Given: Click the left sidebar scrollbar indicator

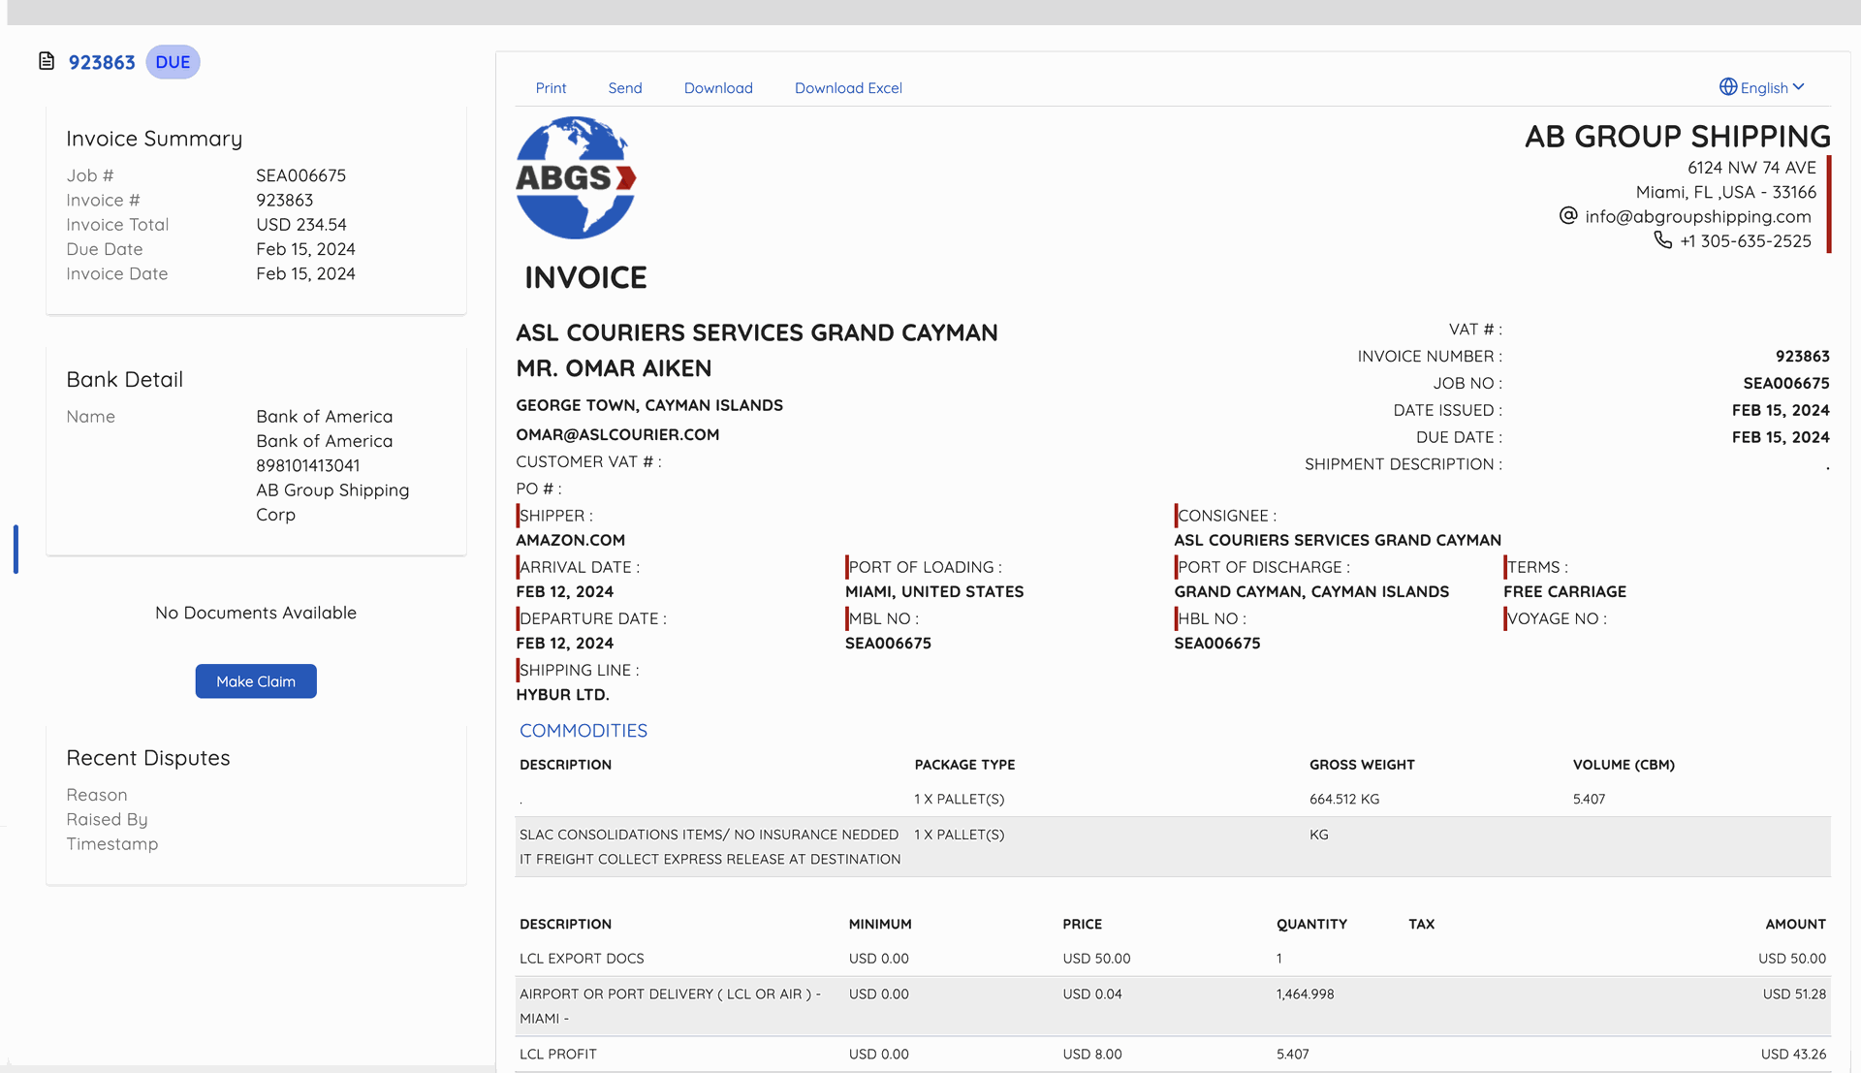Looking at the screenshot, I should 16,550.
